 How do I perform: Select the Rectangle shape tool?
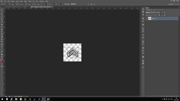(x=2, y=52)
